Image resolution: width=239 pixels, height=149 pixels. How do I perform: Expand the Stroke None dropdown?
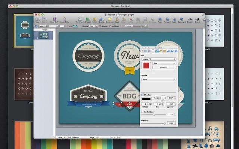(x=158, y=79)
